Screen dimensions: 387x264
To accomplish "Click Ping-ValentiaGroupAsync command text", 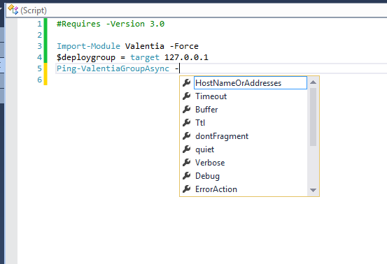I will (113, 68).
